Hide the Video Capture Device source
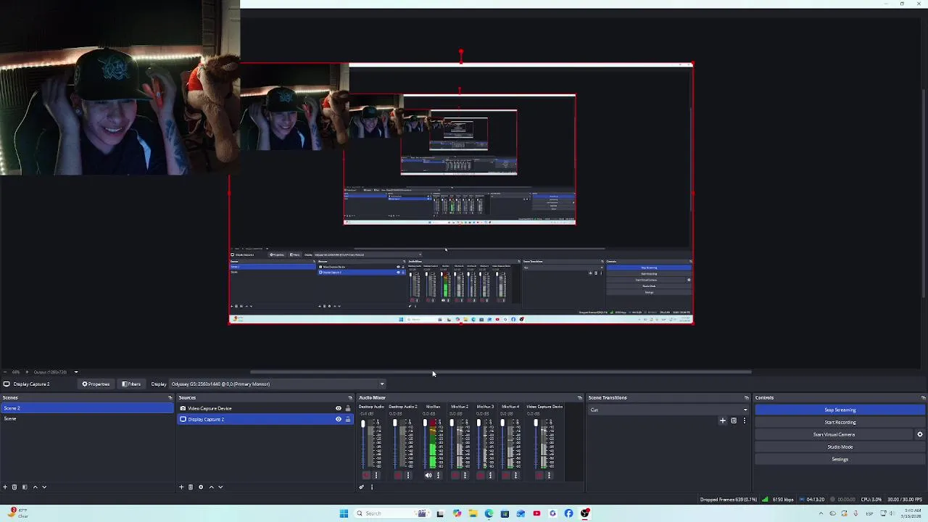 tap(338, 408)
